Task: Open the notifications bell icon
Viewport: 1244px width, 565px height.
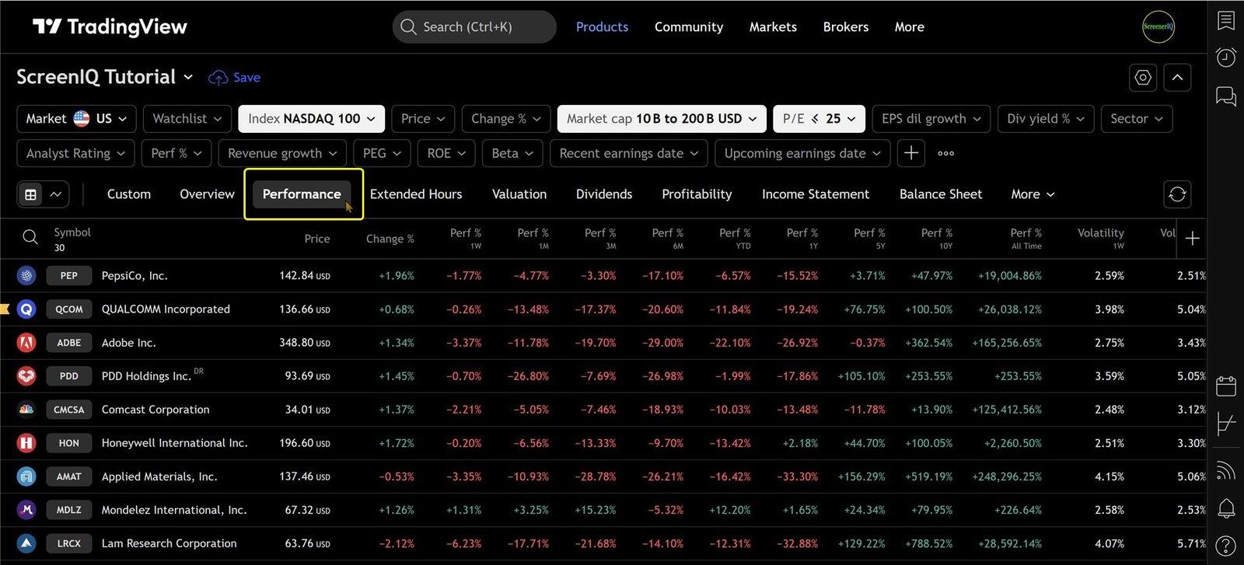Action: [1226, 509]
